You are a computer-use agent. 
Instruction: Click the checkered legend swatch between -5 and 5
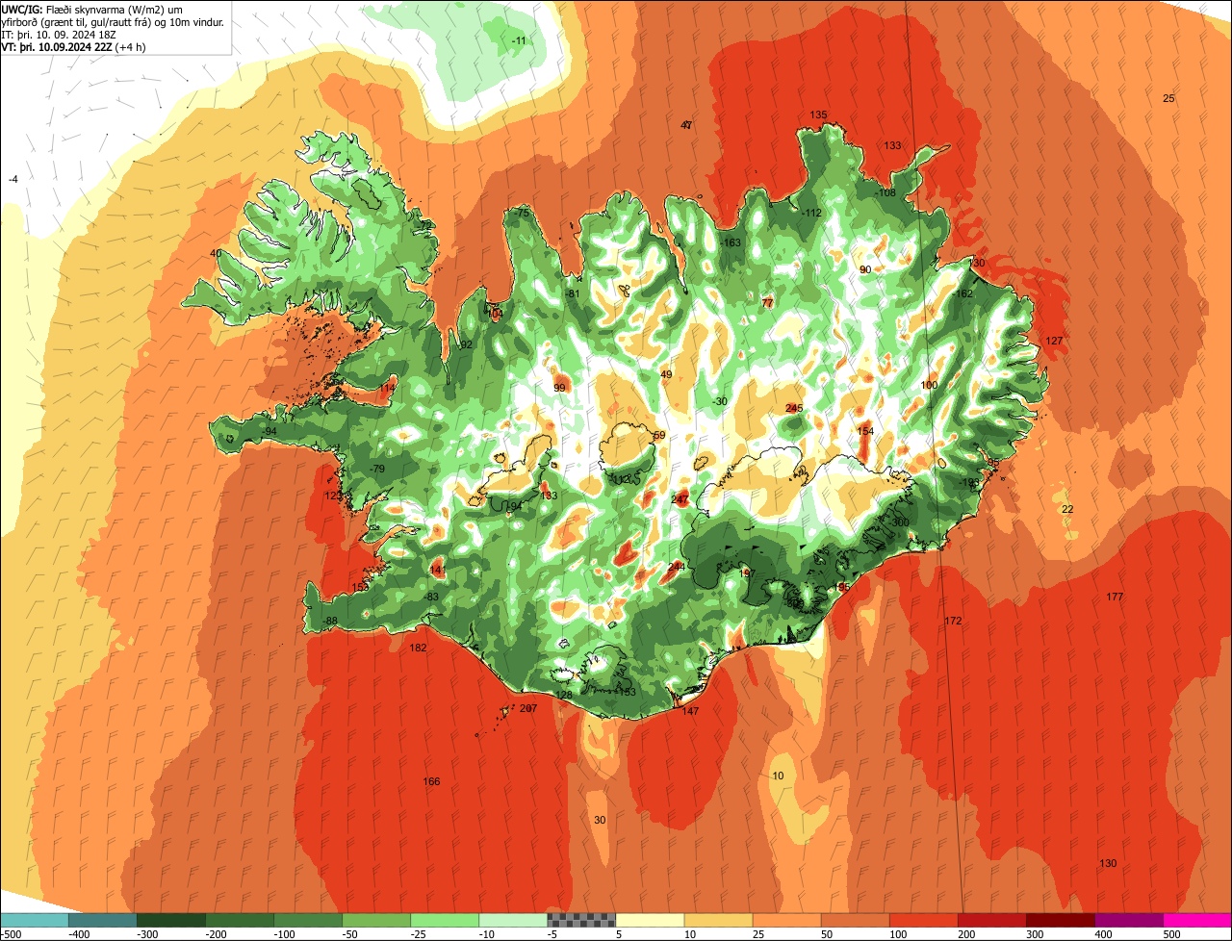point(581,920)
